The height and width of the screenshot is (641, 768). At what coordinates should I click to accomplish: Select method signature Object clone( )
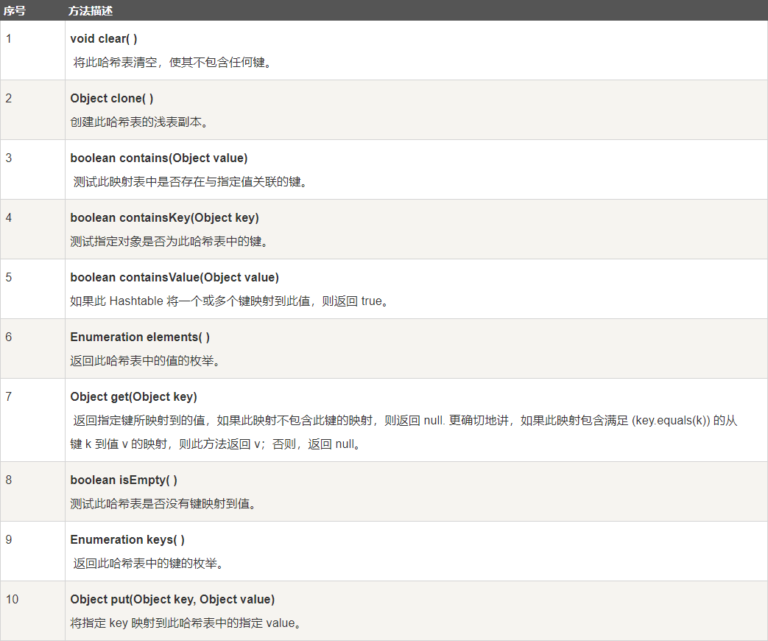(112, 99)
